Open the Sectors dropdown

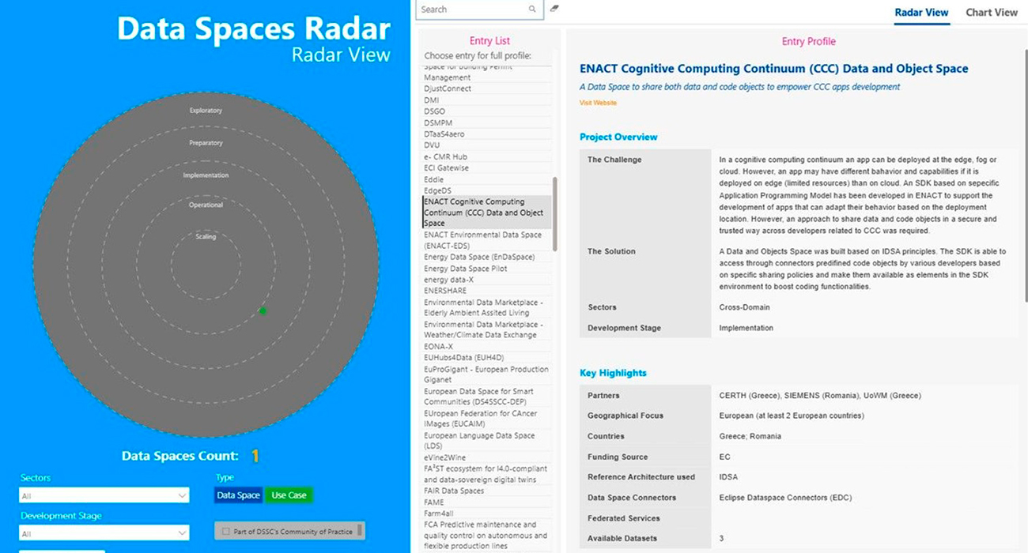click(104, 495)
